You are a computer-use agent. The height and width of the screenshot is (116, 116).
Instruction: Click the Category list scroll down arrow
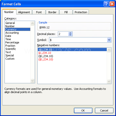tap(33, 81)
